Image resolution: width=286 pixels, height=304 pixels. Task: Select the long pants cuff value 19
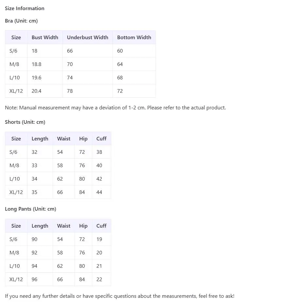pyautogui.click(x=99, y=239)
